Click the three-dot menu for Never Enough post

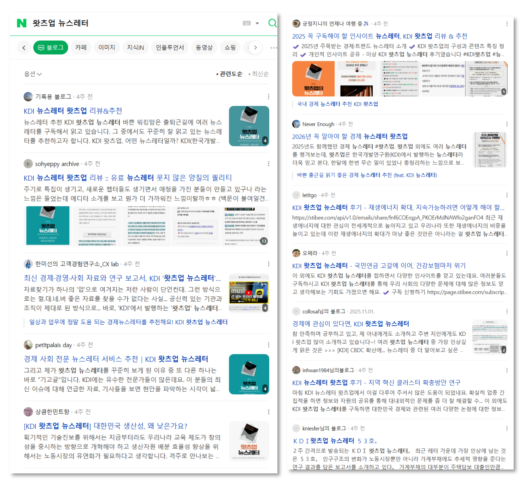pos(507,124)
